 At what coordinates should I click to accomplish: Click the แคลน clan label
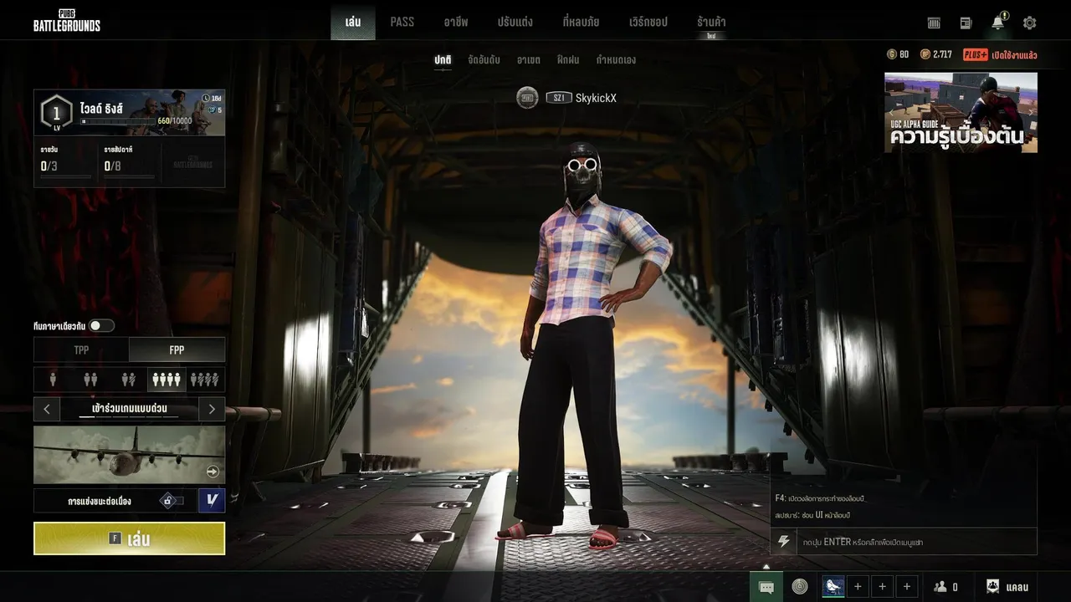click(1017, 587)
